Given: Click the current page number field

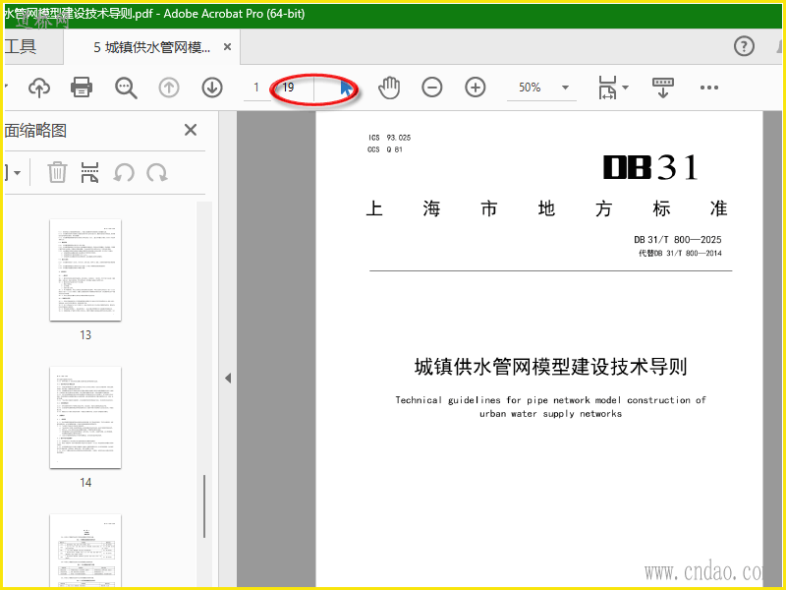Looking at the screenshot, I should tap(256, 88).
